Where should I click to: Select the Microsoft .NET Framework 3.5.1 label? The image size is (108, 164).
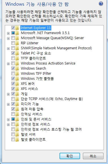[45, 33]
